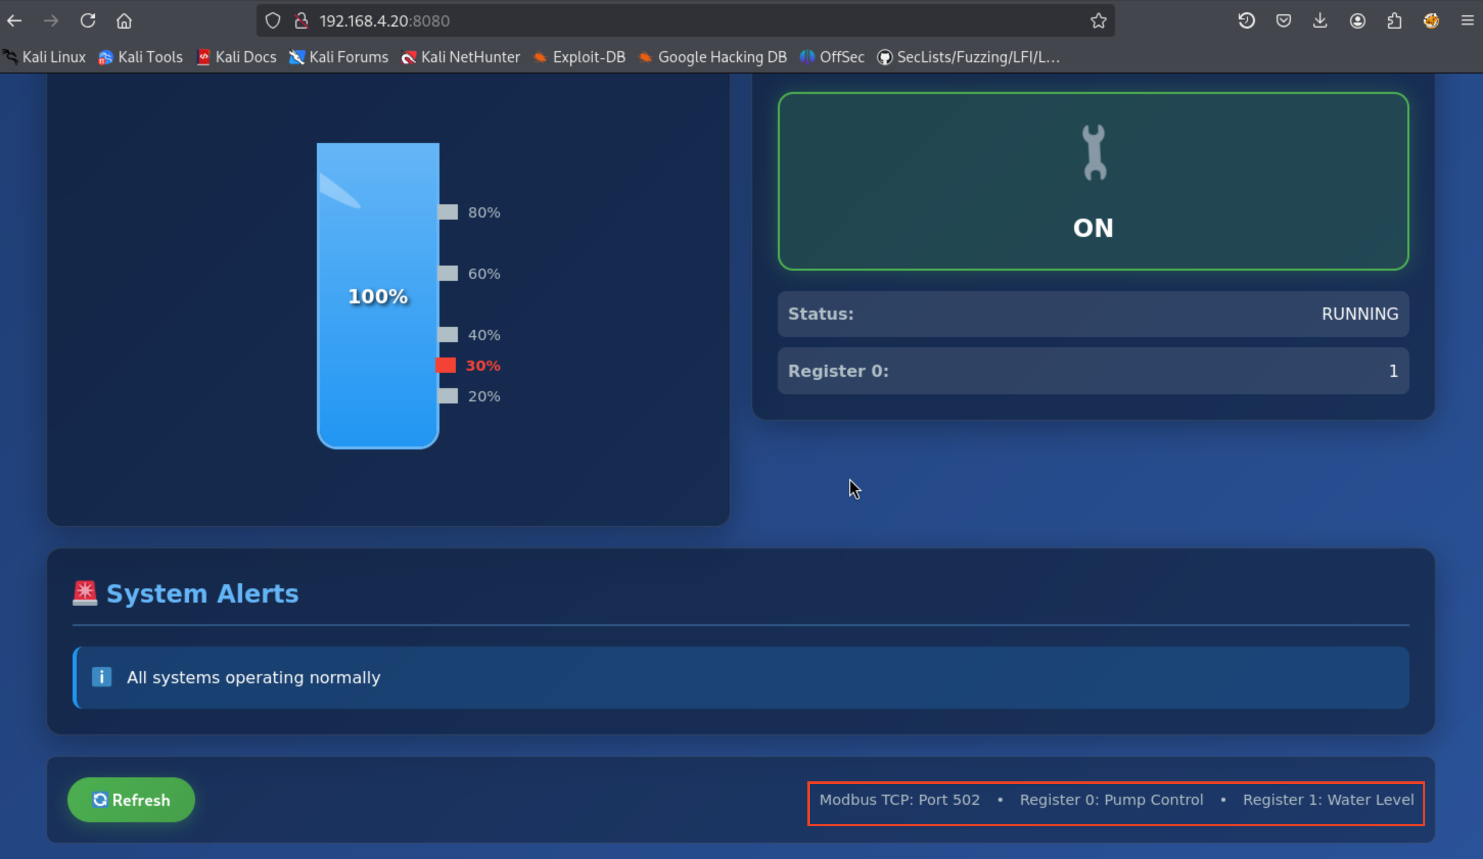Open the Exploit-DB bookmark
The image size is (1483, 859).
pos(579,57)
